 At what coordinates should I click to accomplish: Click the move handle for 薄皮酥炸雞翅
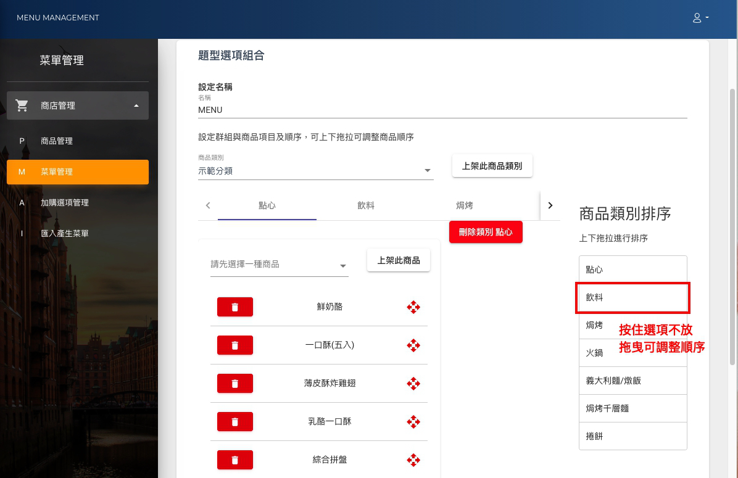pos(413,384)
